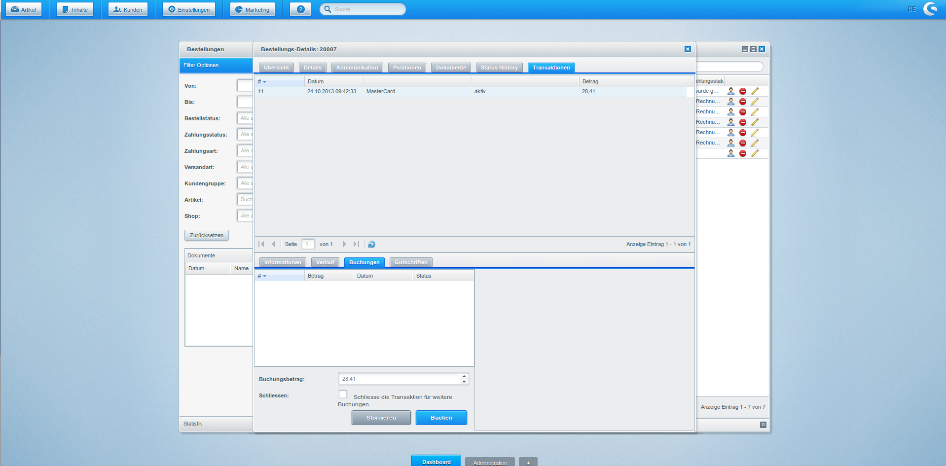Enable the Schliessen transaction checkbox

343,394
